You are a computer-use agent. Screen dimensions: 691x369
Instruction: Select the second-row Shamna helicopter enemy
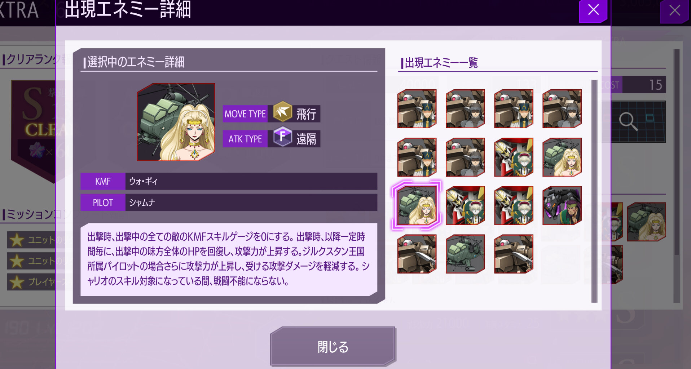562,157
